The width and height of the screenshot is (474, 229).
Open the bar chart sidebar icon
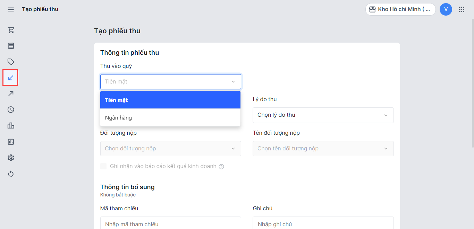tap(11, 125)
